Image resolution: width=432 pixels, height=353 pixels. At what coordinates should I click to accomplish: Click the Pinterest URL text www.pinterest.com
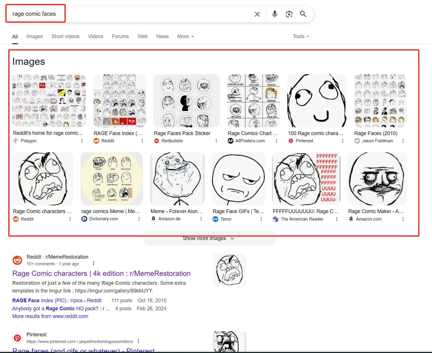80,341
